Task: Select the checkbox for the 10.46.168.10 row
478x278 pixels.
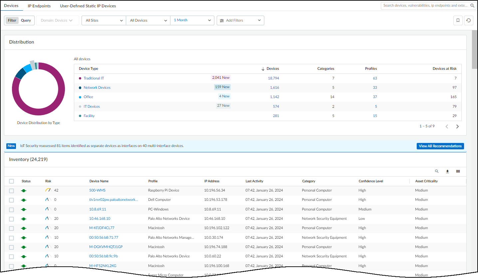Action: (x=12, y=219)
